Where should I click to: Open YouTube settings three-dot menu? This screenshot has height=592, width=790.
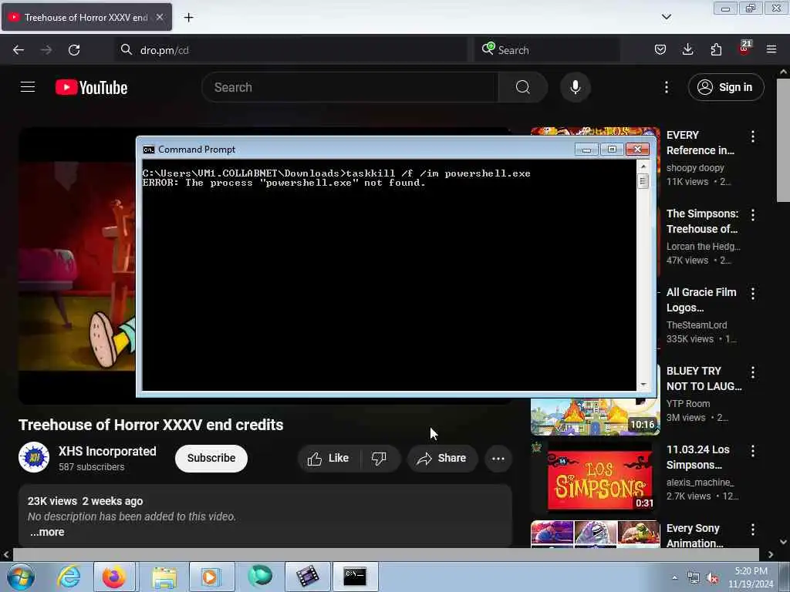tap(666, 87)
